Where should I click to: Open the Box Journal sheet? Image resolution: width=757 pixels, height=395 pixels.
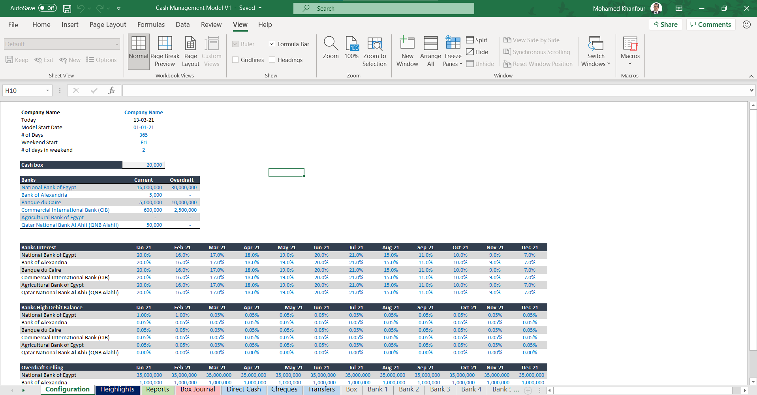point(198,389)
